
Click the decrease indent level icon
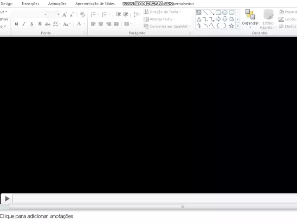point(118,14)
